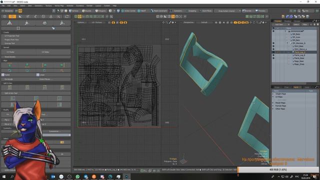Open the Texture menu

coord(48,5)
